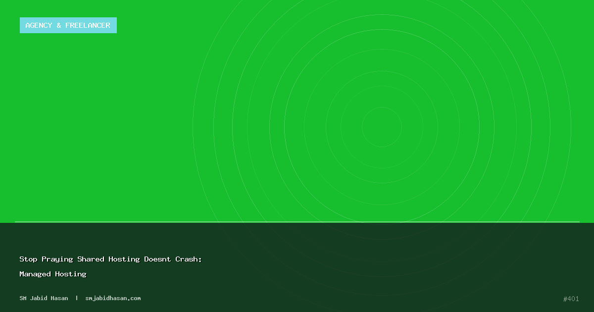The width and height of the screenshot is (594, 312).
Task: Click the word Stop starting the headline
Action: [x=28, y=259]
